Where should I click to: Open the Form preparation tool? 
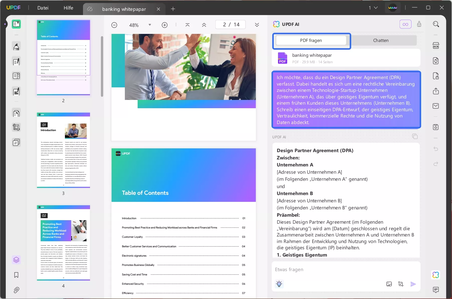[x=16, y=92]
